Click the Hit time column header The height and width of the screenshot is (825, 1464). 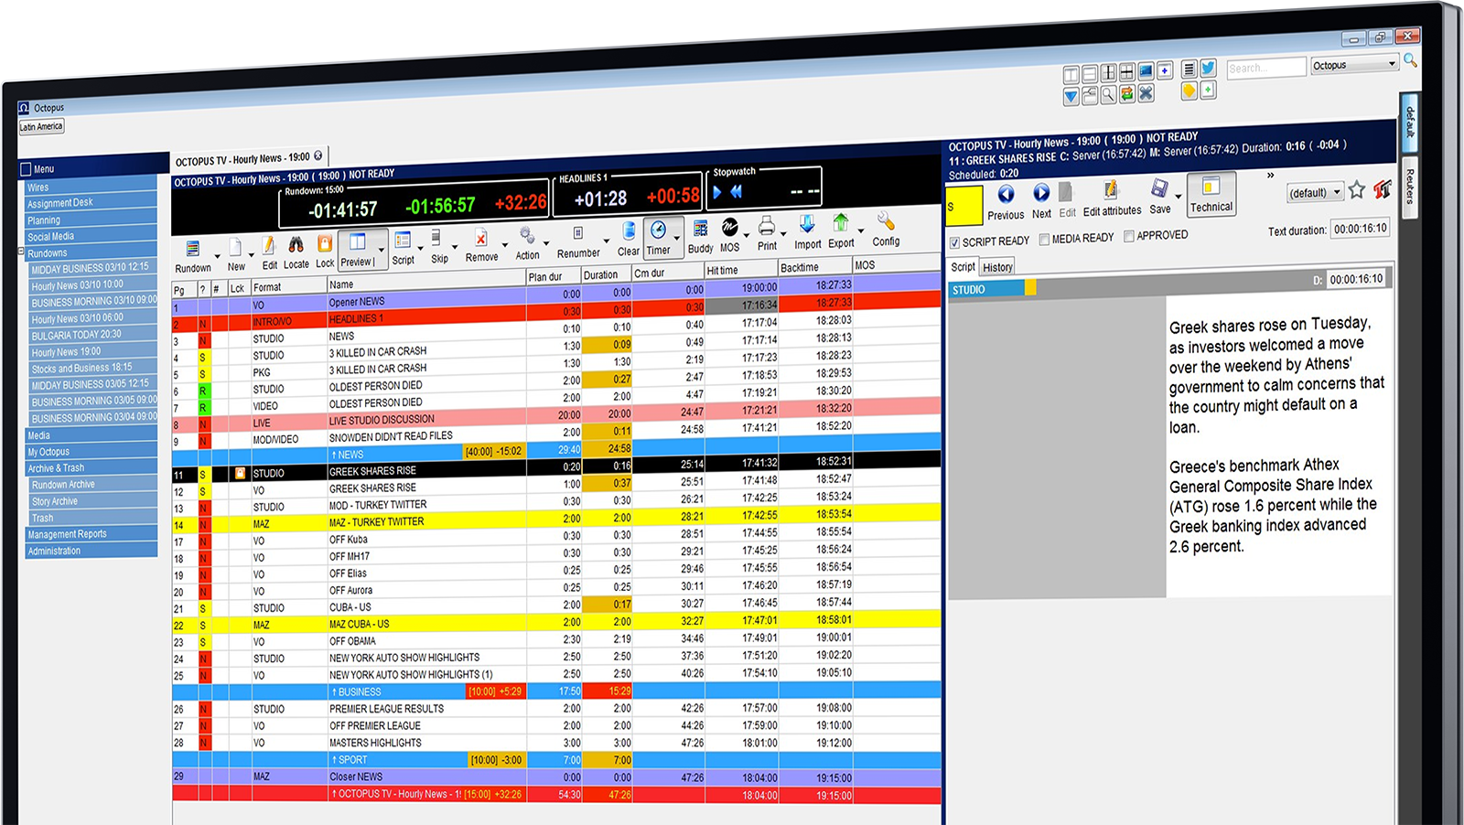740,270
